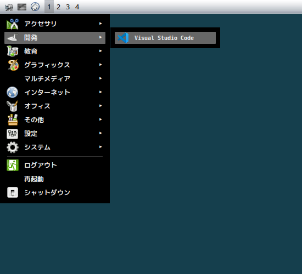The height and width of the screenshot is (274, 302).
Task: Click the circular blue launcher icon in panel
Action: tap(35, 7)
